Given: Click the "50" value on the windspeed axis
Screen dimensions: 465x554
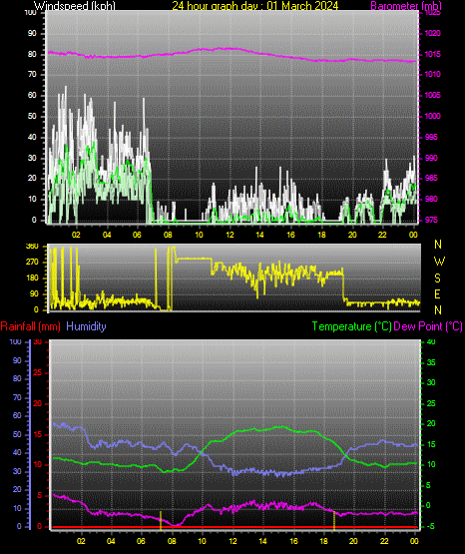Looking at the screenshot, I should pos(32,116).
